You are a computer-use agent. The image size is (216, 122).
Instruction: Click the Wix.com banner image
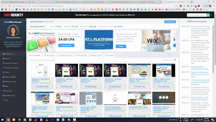[156, 41]
